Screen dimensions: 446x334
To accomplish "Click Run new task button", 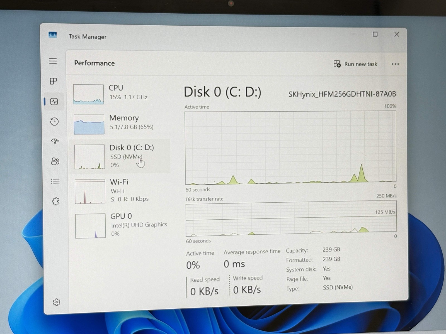I will [355, 64].
